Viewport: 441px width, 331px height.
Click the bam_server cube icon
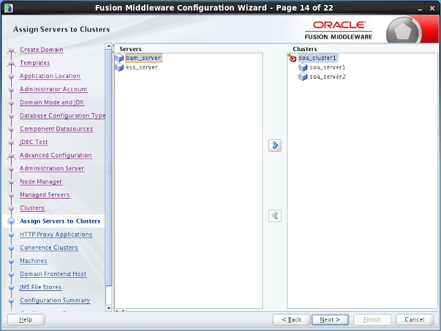119,58
